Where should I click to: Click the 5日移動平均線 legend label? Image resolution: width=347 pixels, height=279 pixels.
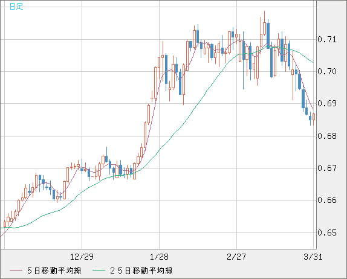pos(54,271)
